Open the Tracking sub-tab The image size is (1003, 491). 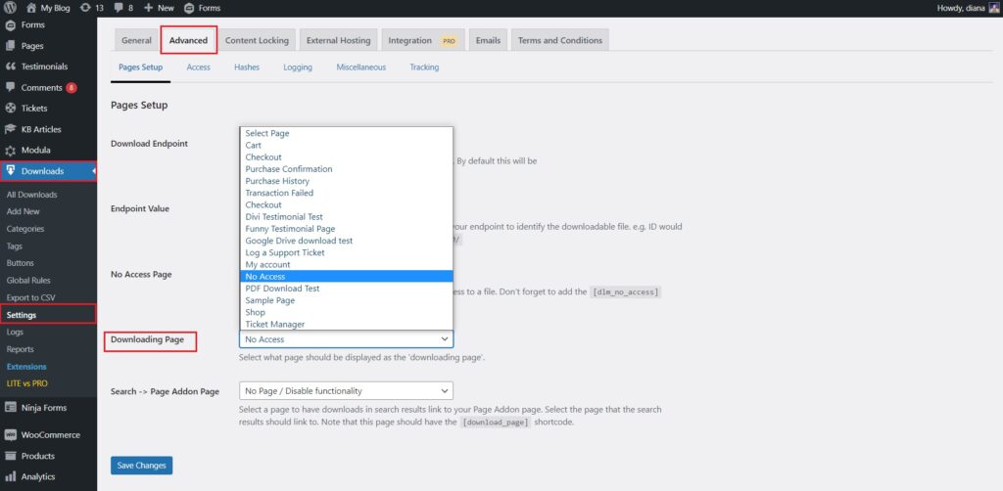[424, 67]
